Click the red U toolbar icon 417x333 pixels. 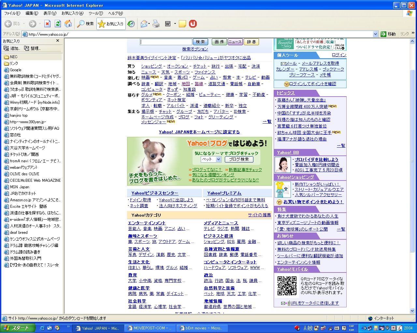point(193,24)
